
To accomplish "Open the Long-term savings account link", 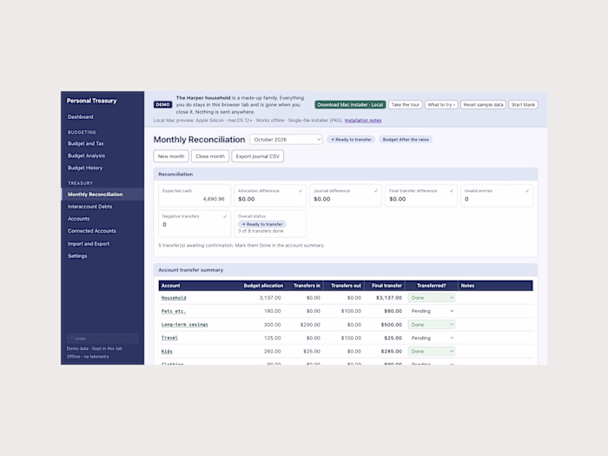I will [184, 325].
